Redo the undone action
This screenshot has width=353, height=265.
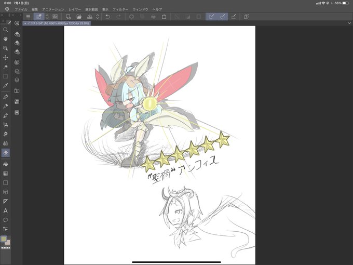[119, 17]
